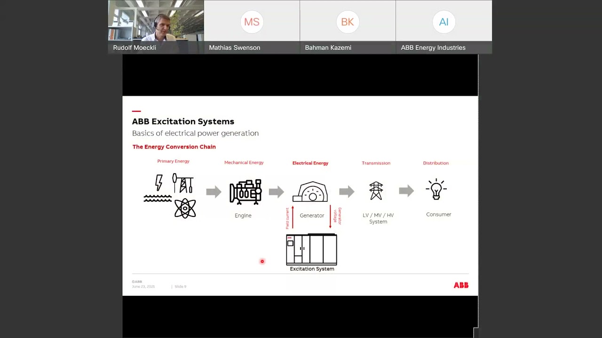Click the gray arrow between tower and light bulb

pos(406,191)
